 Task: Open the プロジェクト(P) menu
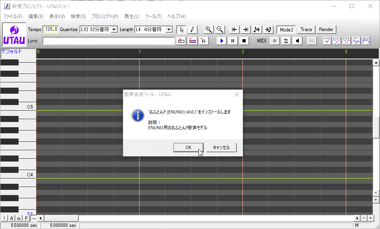[105, 16]
